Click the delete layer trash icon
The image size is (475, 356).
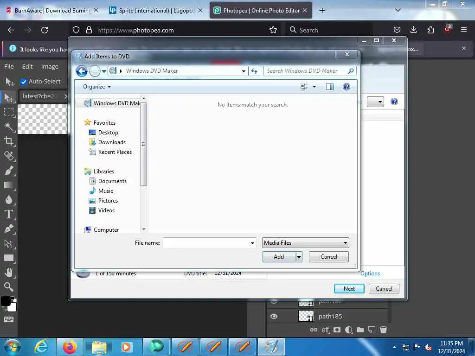coord(383,330)
